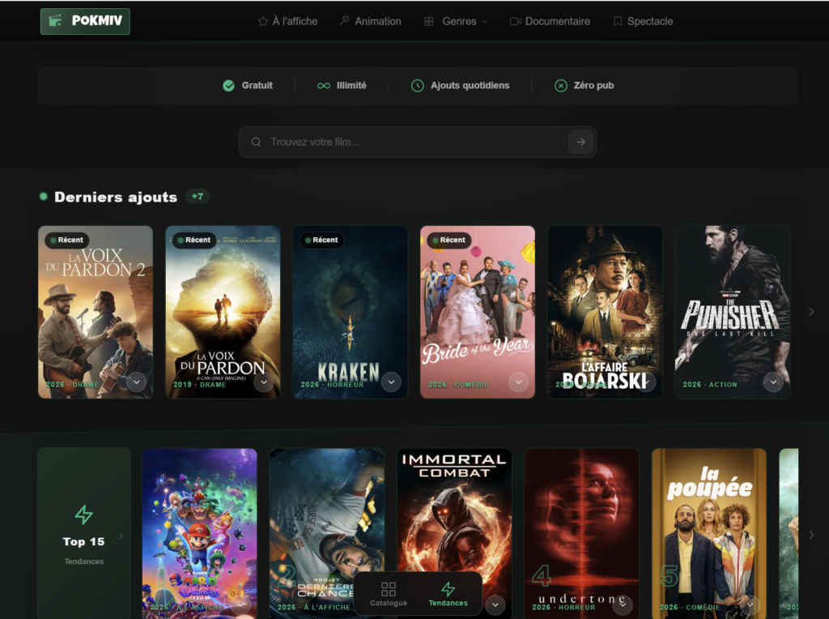The image size is (829, 619).
Task: Open the Spectacle category
Action: 643,21
